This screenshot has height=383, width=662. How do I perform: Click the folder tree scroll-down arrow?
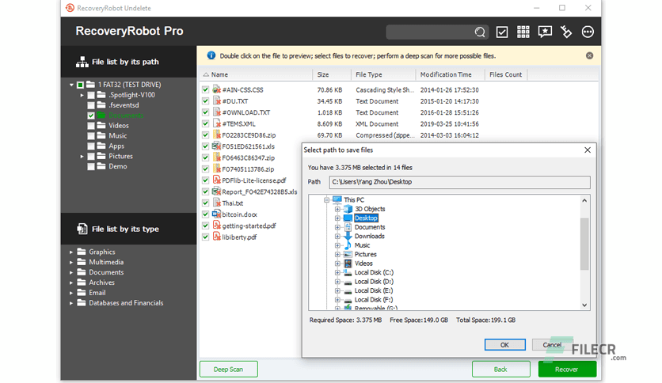click(584, 305)
